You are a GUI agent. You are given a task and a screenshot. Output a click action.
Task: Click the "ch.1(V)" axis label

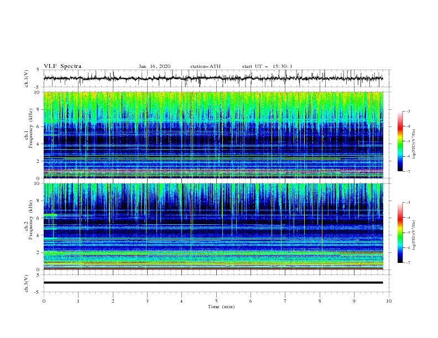coord(27,78)
